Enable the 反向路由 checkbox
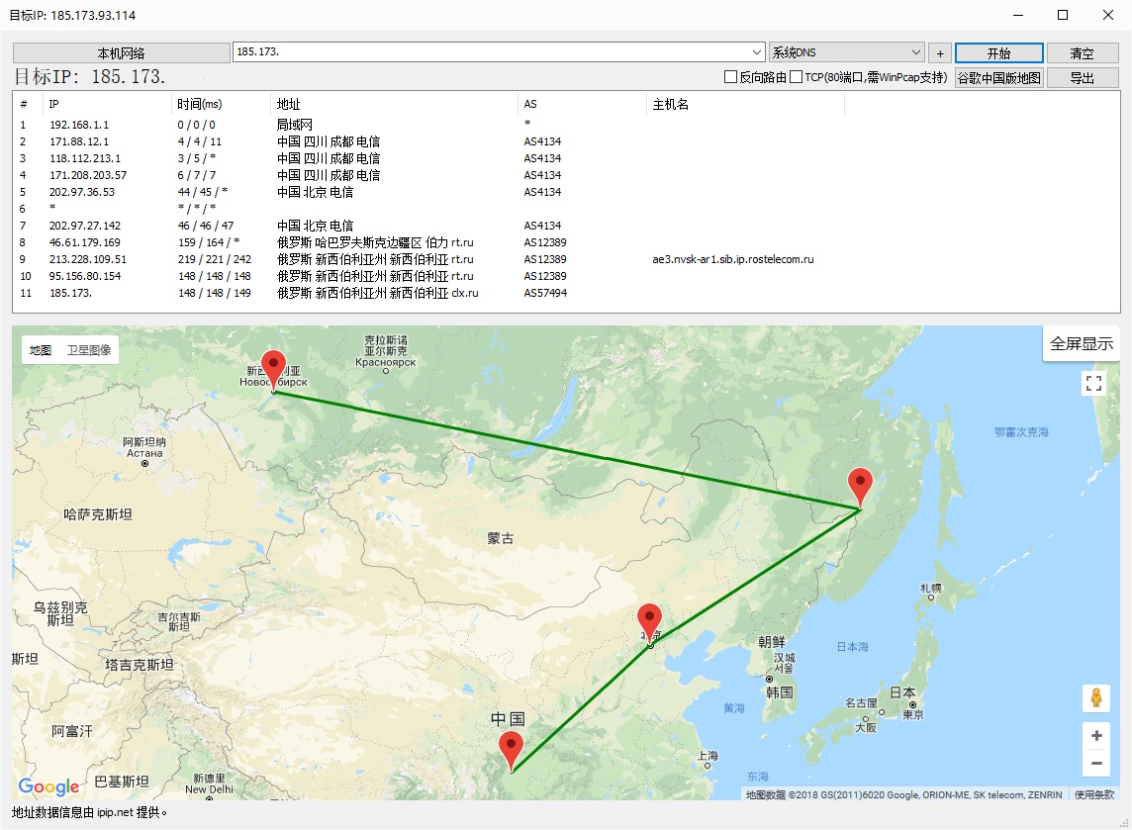 click(730, 76)
